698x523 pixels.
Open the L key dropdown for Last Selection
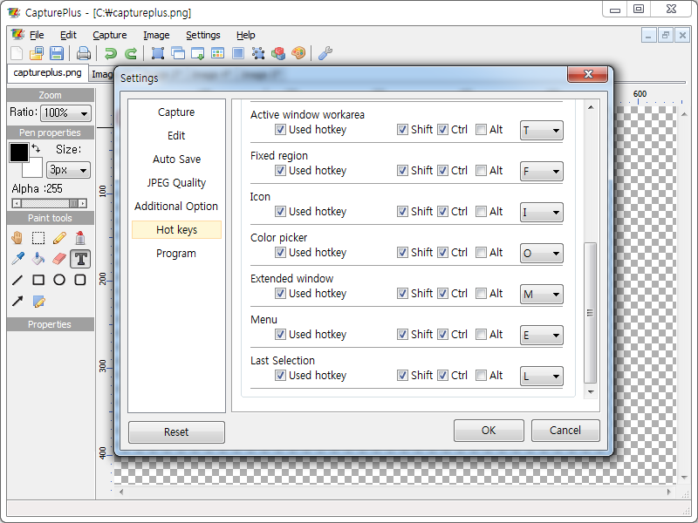click(541, 376)
